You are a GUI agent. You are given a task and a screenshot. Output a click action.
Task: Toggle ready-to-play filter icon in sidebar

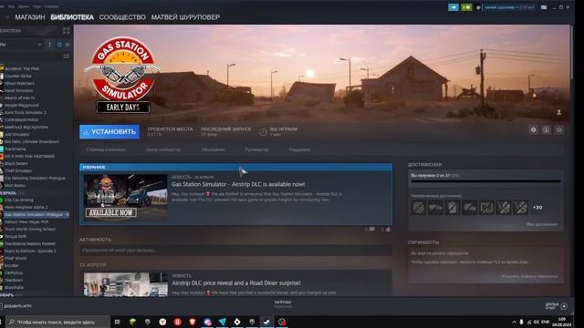pos(68,45)
